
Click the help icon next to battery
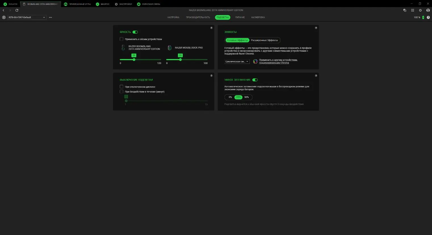pos(428,17)
